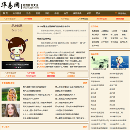Screen dimensions: 130x130
Task: Open the article 人体四大厄运痣相解析
Action: (x=64, y=110)
